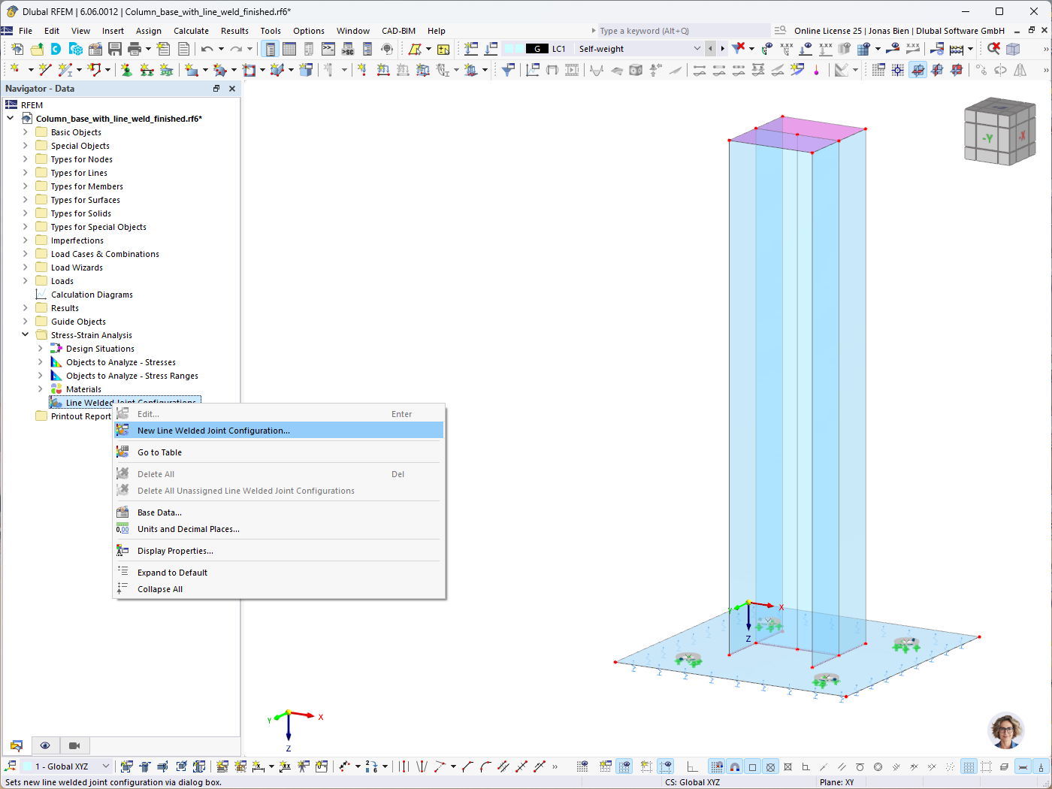Go to the next load case arrow
The height and width of the screenshot is (789, 1052).
[723, 49]
